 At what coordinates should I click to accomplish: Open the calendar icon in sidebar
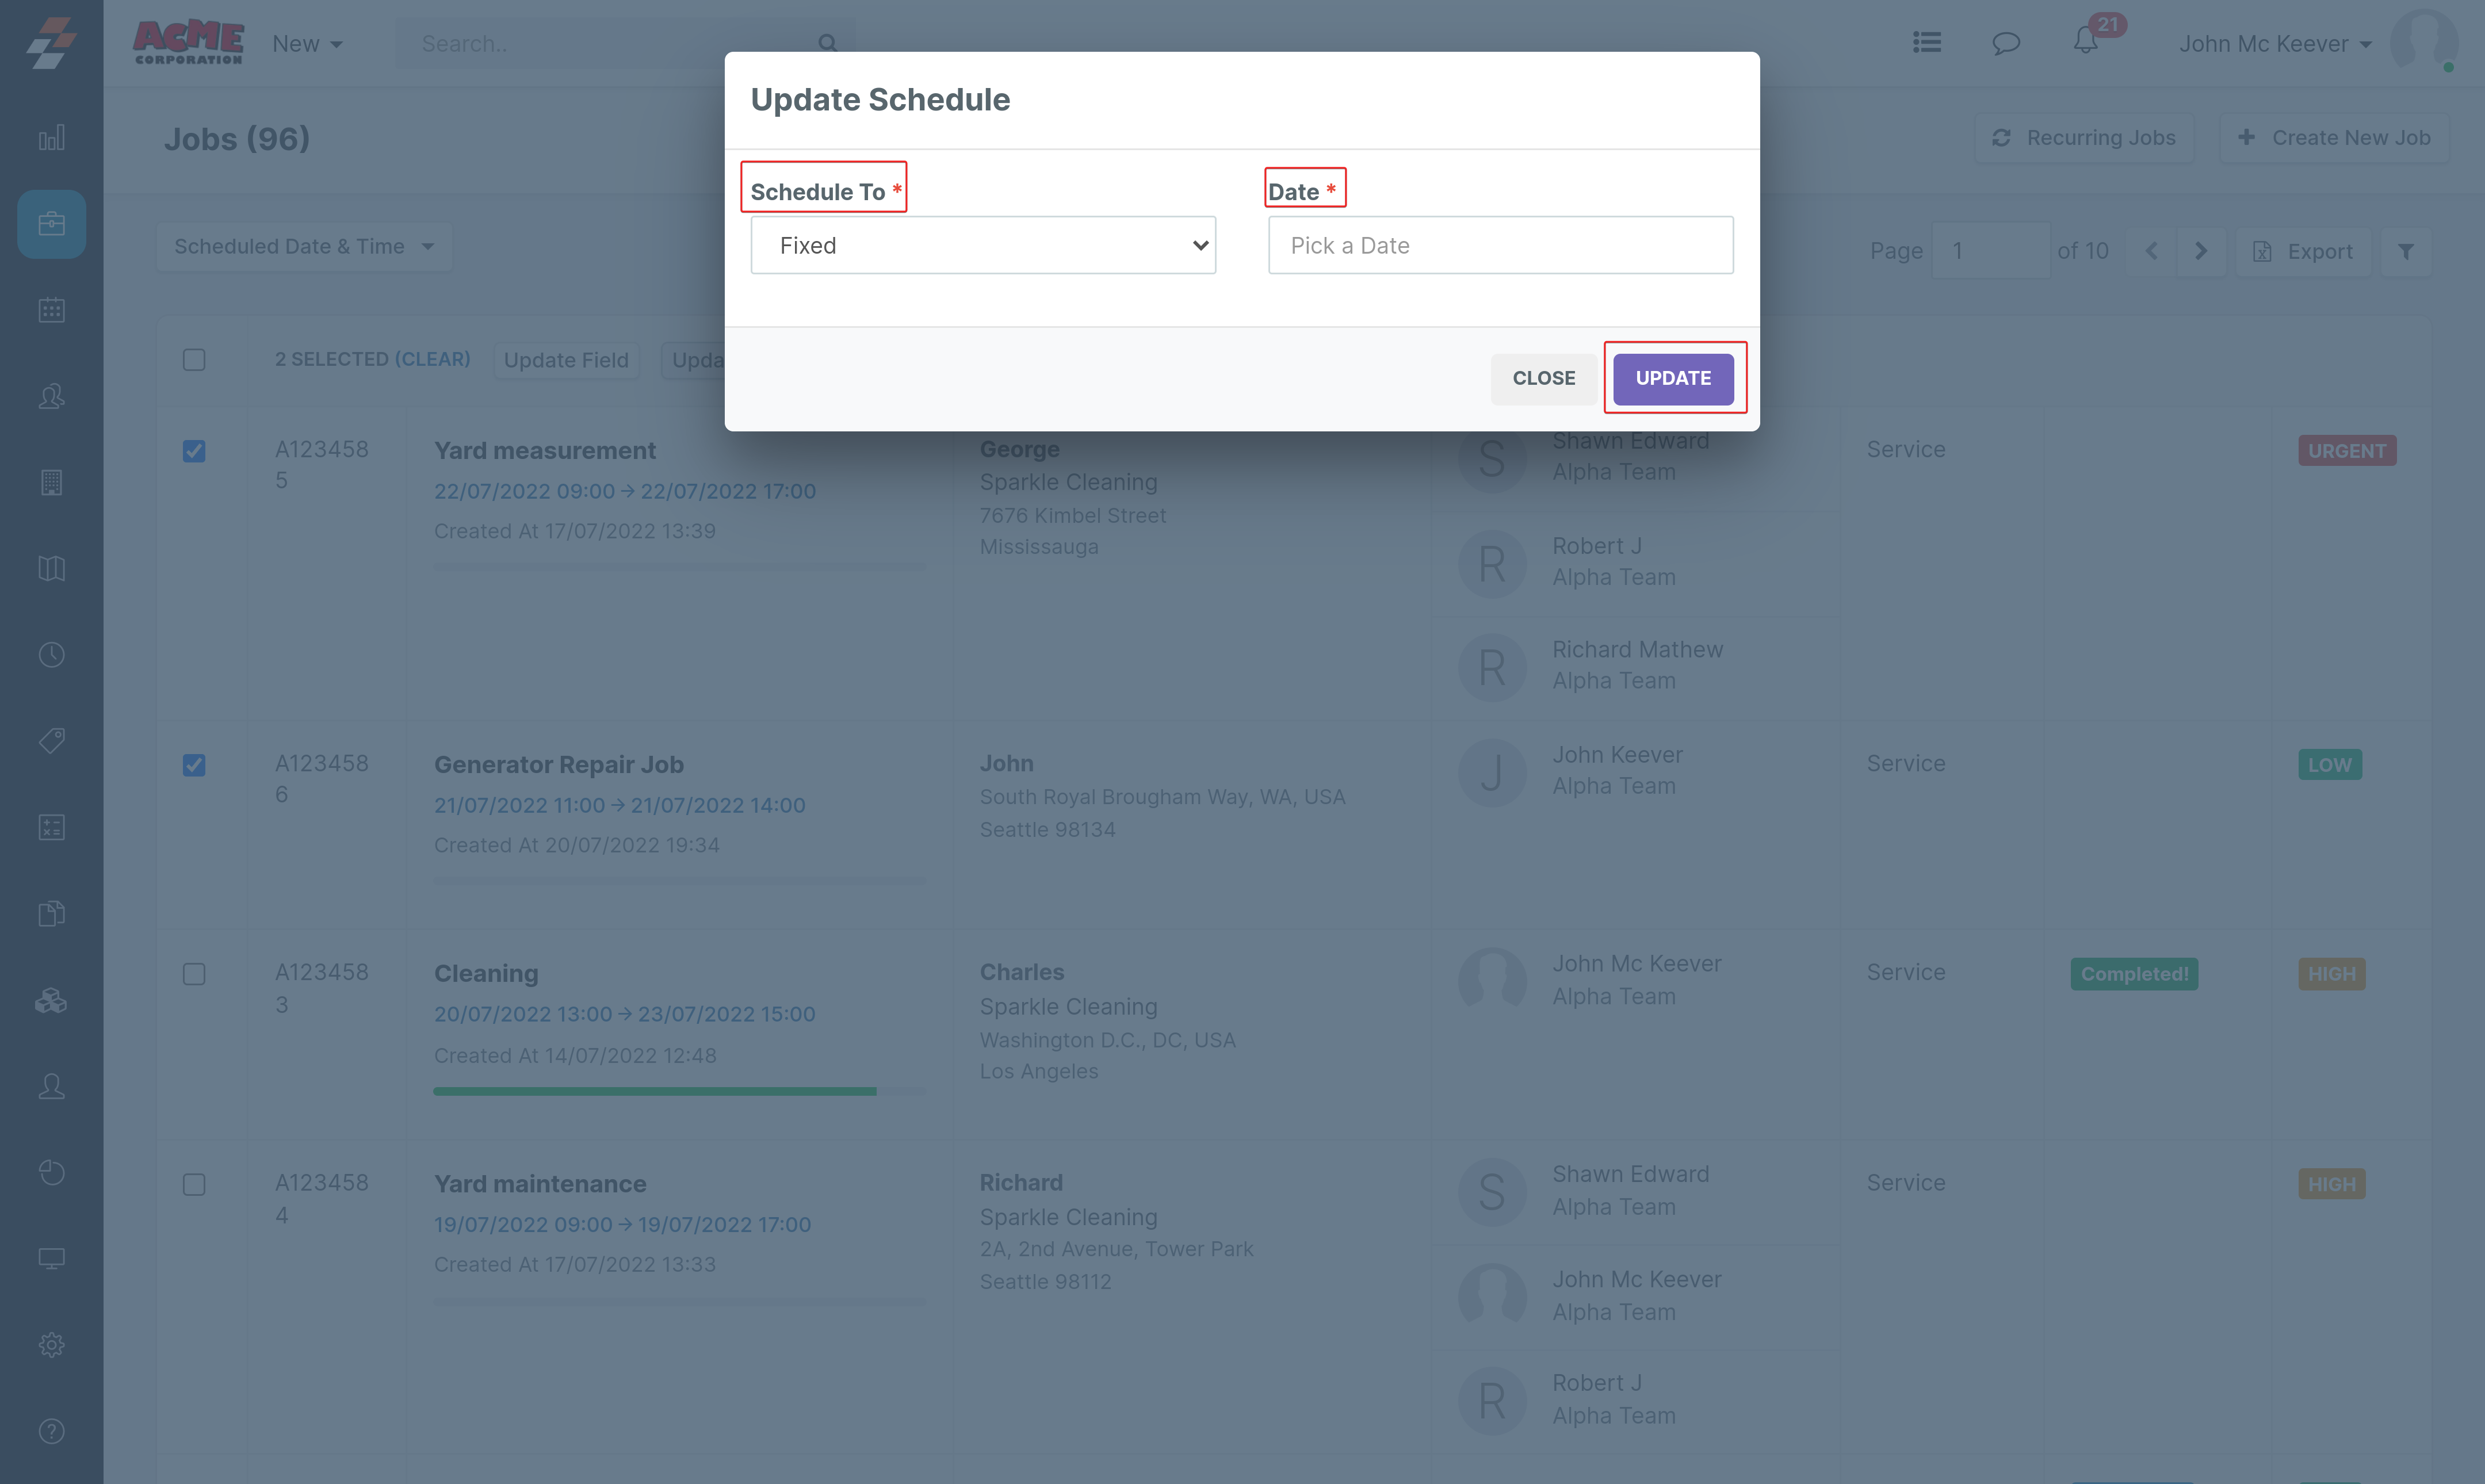click(x=51, y=310)
